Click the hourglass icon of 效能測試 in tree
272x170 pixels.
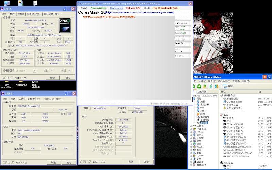coord(194,165)
